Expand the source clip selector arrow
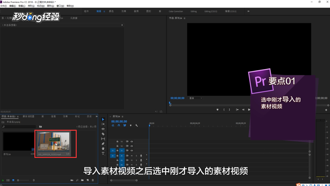The image size is (330, 186). click(122, 25)
